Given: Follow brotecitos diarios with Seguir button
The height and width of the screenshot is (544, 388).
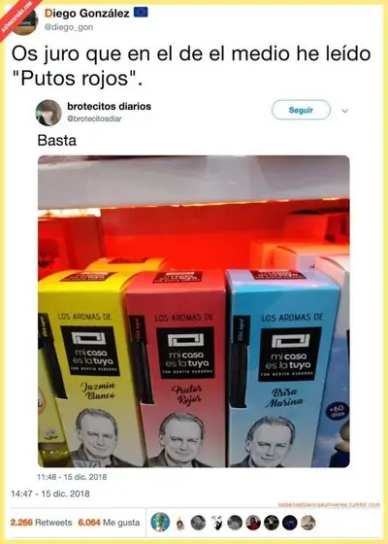Looking at the screenshot, I should pyautogui.click(x=301, y=110).
